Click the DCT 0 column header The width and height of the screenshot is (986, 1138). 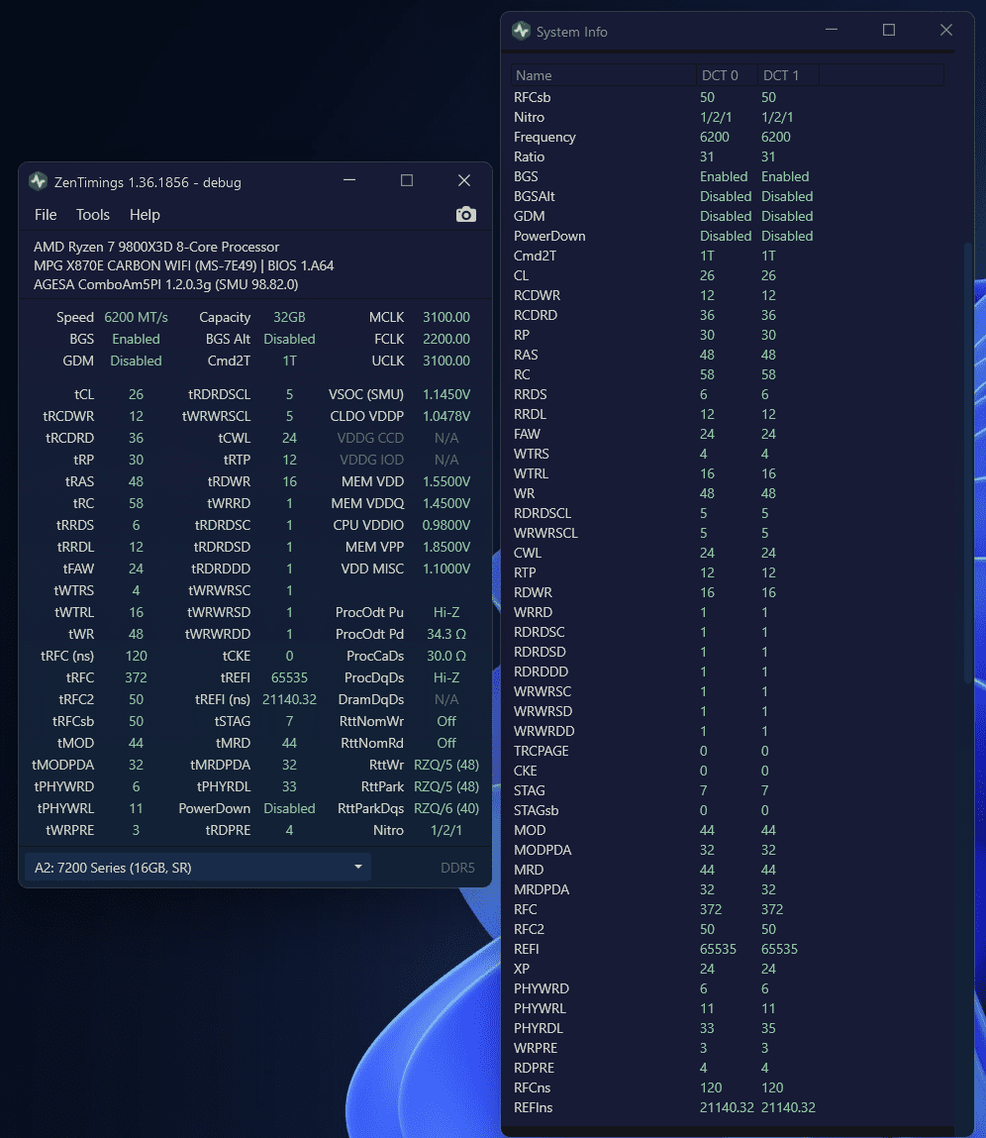point(727,75)
